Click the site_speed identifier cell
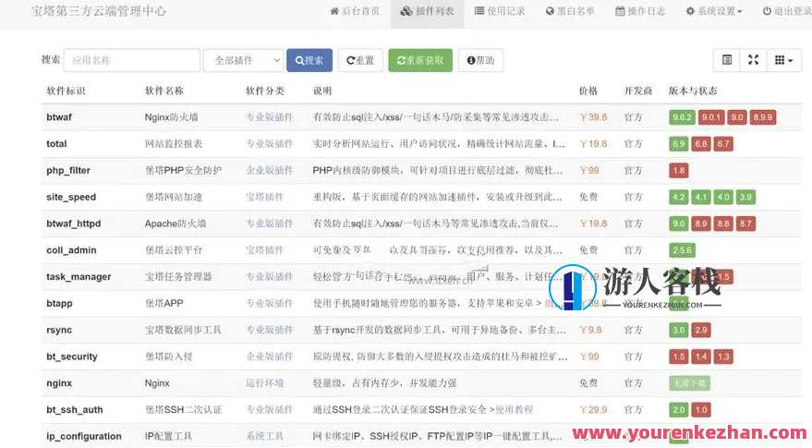 click(71, 197)
